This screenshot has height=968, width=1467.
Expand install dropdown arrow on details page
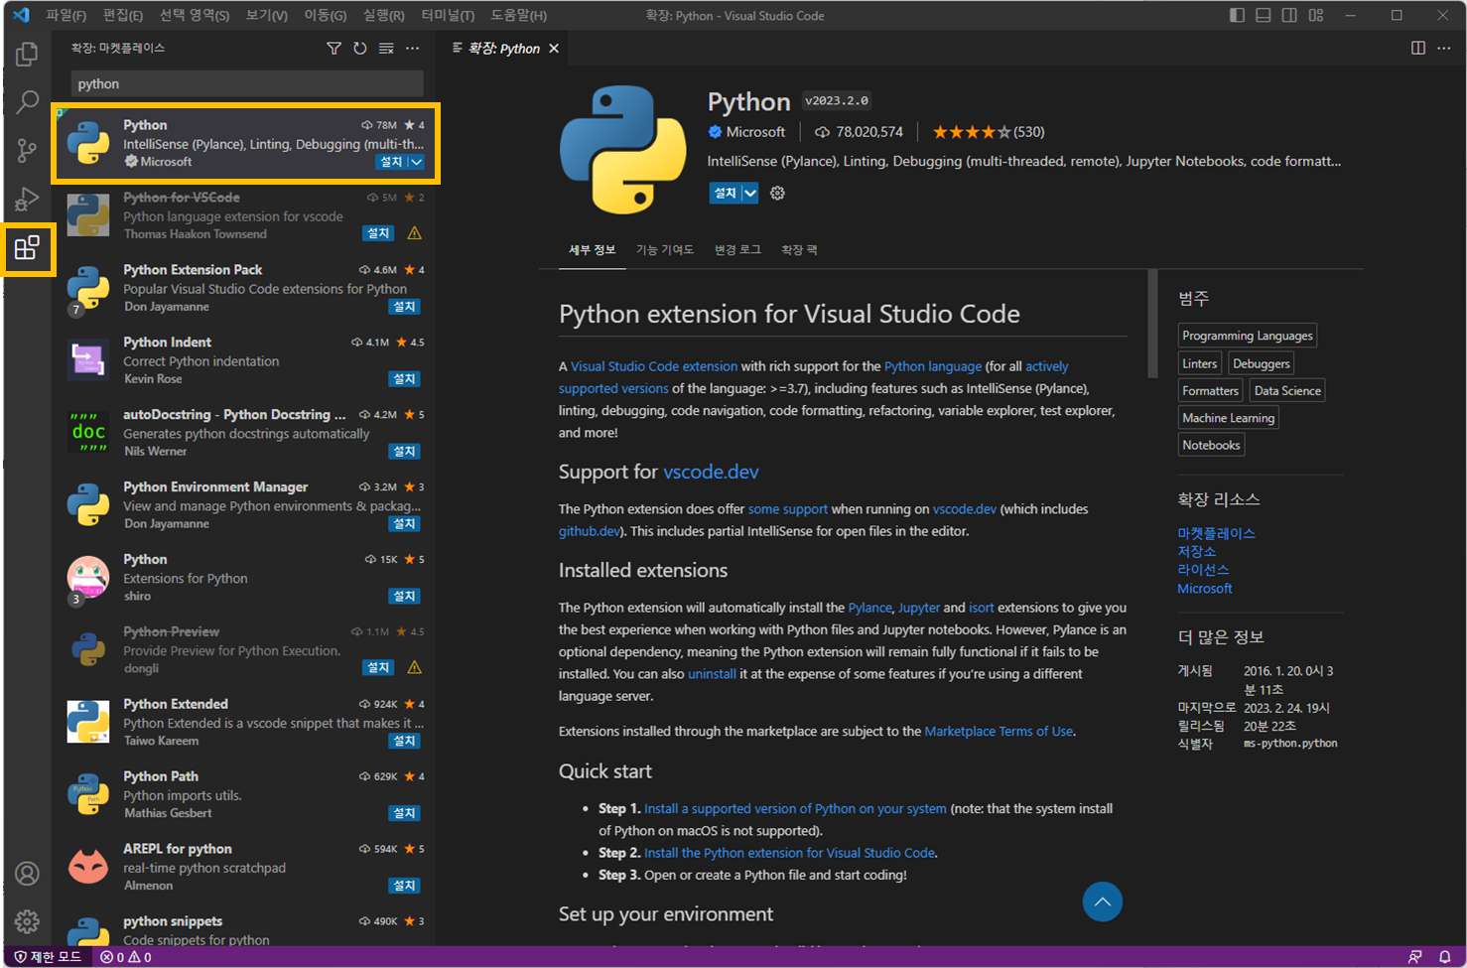point(750,194)
